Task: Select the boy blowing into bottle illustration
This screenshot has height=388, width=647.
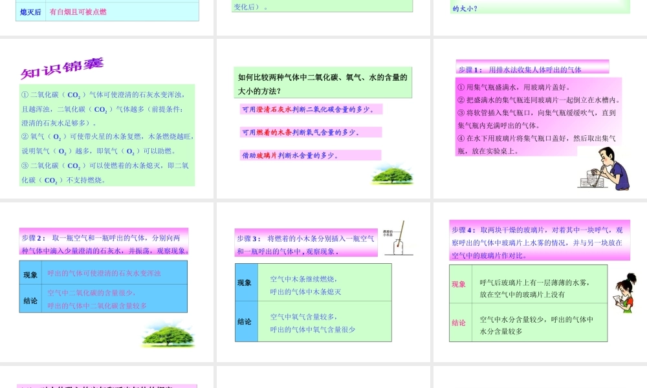Action: click(x=604, y=169)
